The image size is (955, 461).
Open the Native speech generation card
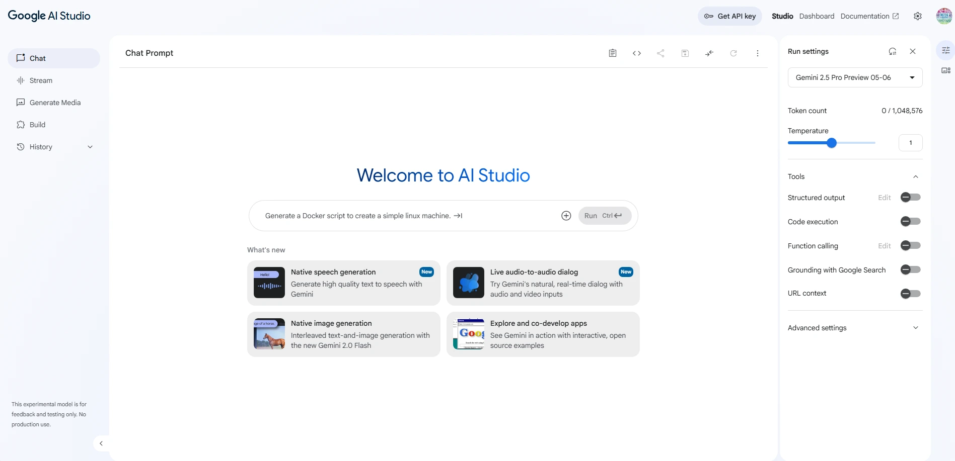(x=344, y=283)
